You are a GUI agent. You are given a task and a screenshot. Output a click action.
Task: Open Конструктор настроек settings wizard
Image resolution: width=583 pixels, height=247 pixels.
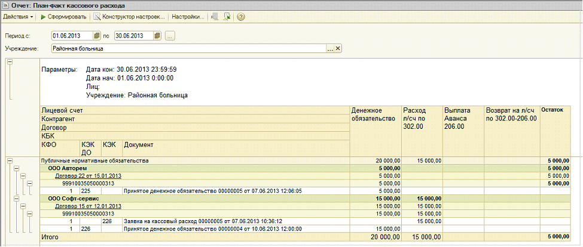click(x=129, y=17)
